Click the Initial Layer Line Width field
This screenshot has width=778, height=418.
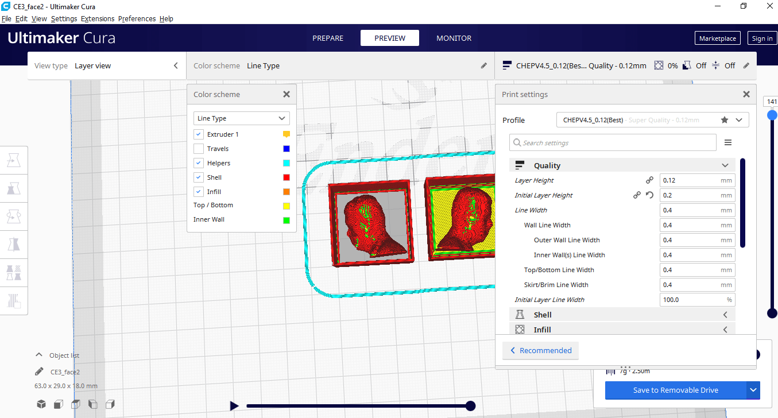[x=697, y=300]
